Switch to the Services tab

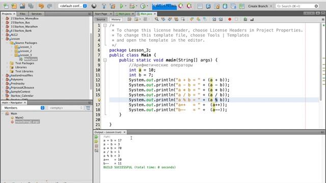36,14
